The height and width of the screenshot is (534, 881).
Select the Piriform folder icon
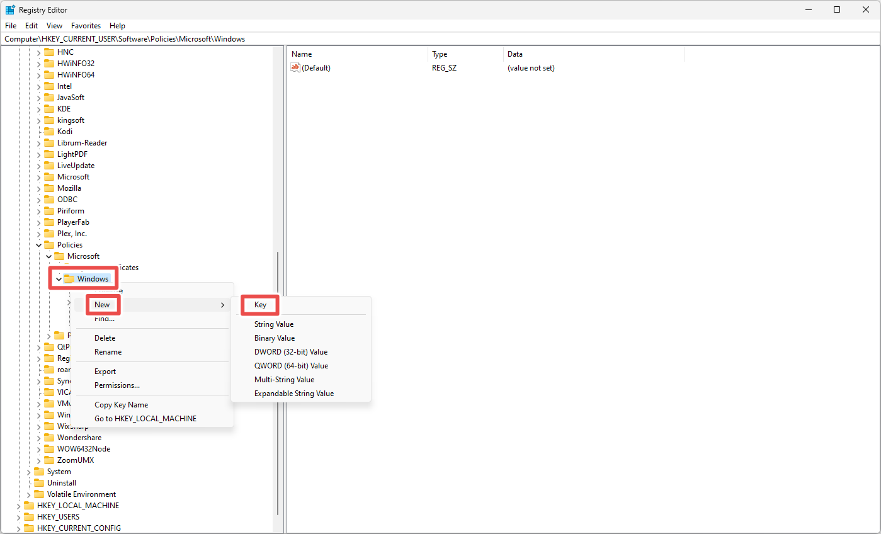pyautogui.click(x=49, y=211)
